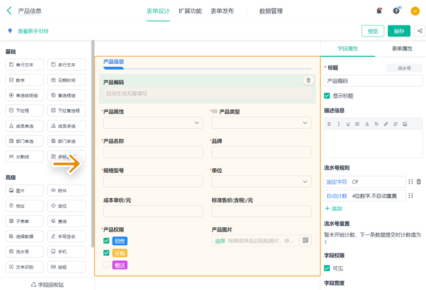The height and width of the screenshot is (290, 426).
Task: Add 单行文本 field from the palette
Action: point(24,64)
